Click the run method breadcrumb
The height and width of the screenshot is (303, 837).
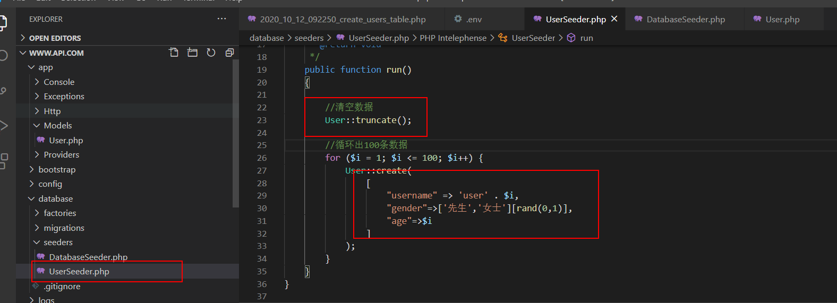pyautogui.click(x=586, y=38)
